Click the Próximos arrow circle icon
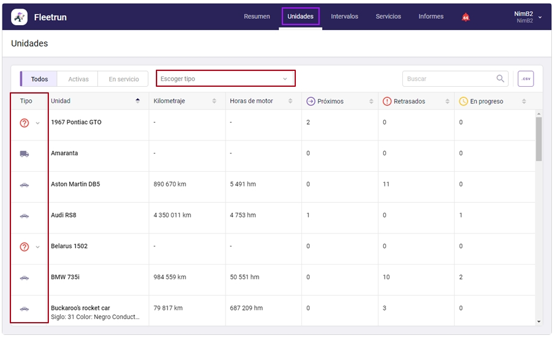Screen dimensions: 555x338 (x=311, y=101)
